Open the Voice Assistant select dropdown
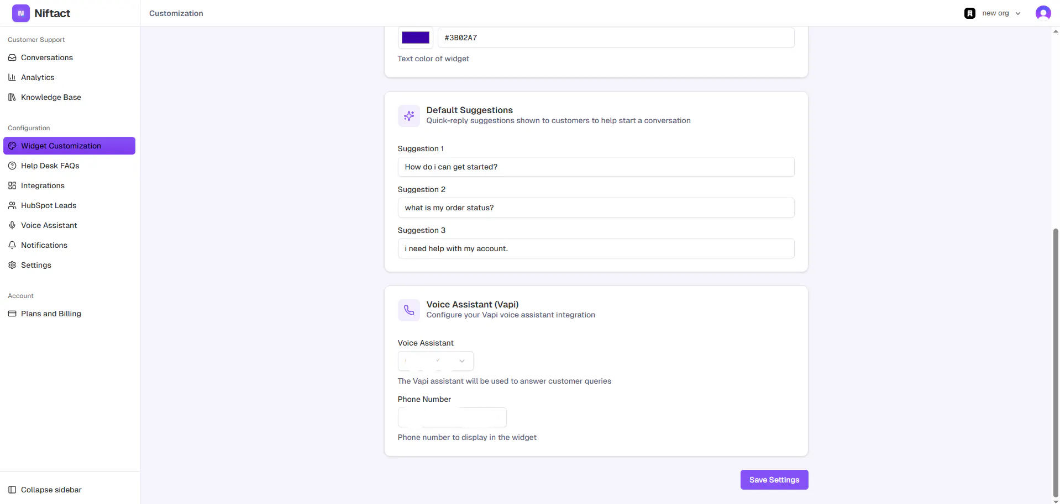 coord(435,361)
